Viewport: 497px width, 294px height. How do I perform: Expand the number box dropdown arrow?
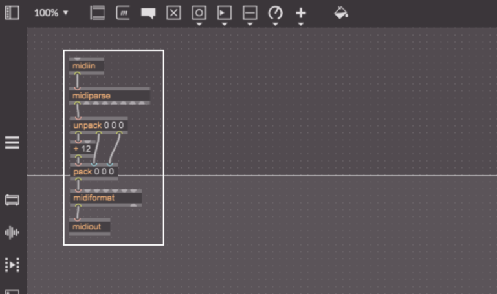[x=225, y=24]
